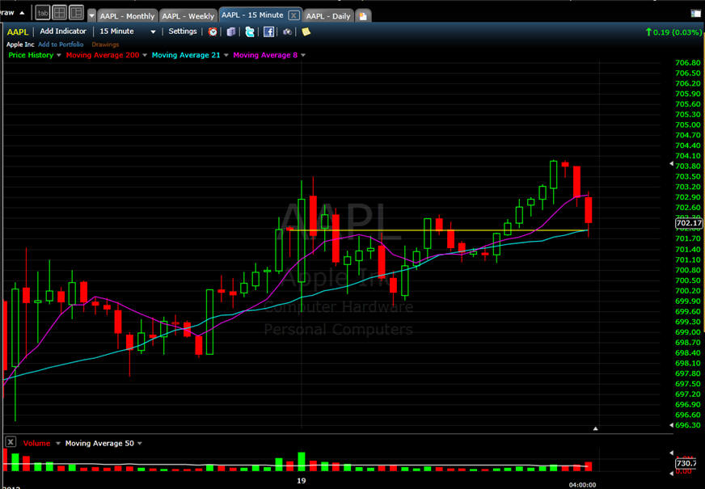Viewport: 705px width, 489px height.
Task: Close the AAPL - 15 Minute tab
Action: pos(293,15)
